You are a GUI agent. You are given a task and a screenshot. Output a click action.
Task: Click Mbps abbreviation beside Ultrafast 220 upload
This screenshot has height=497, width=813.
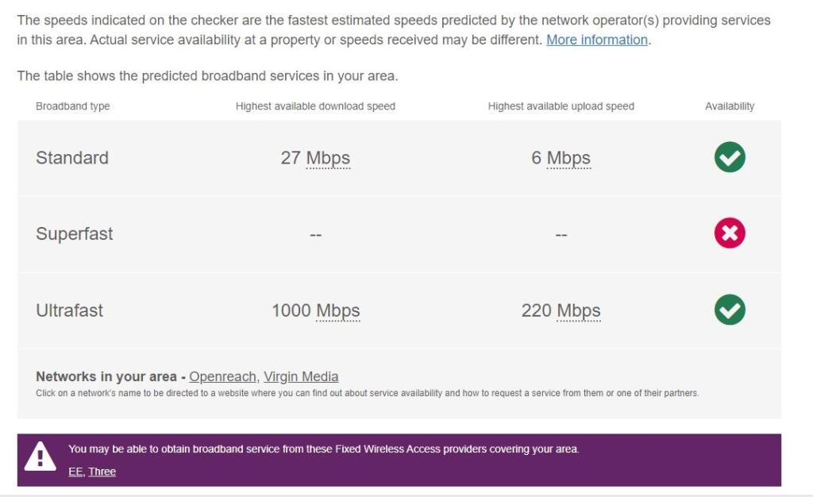click(579, 310)
